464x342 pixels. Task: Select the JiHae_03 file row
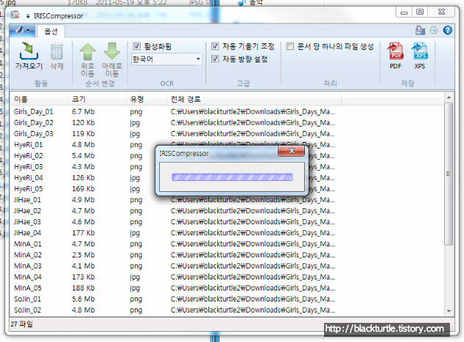pos(227,221)
